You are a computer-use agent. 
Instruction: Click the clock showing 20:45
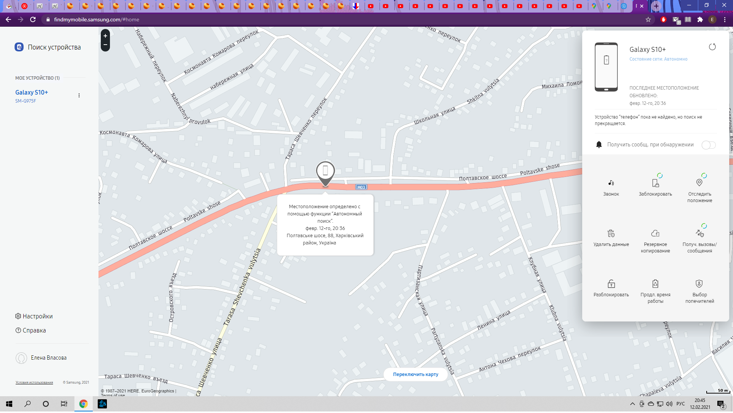pyautogui.click(x=700, y=400)
